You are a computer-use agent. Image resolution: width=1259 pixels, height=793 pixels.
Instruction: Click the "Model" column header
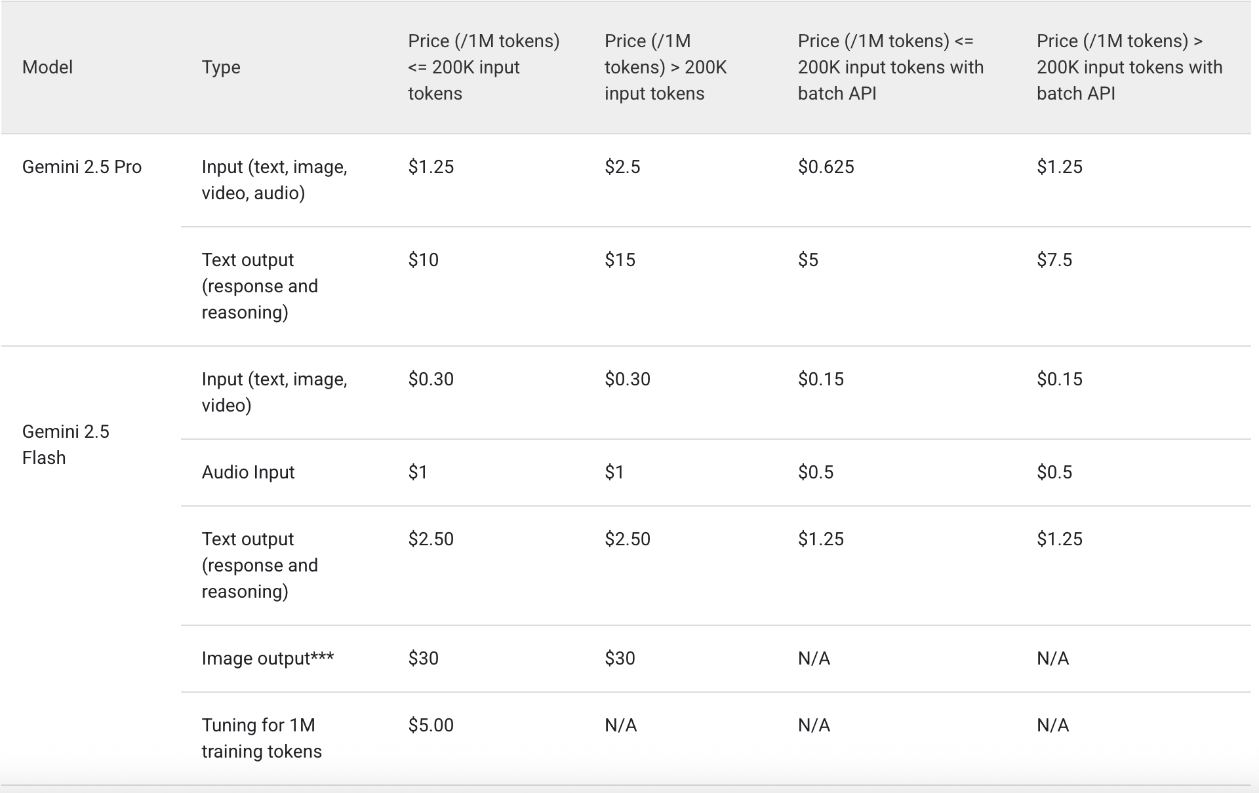click(x=47, y=68)
